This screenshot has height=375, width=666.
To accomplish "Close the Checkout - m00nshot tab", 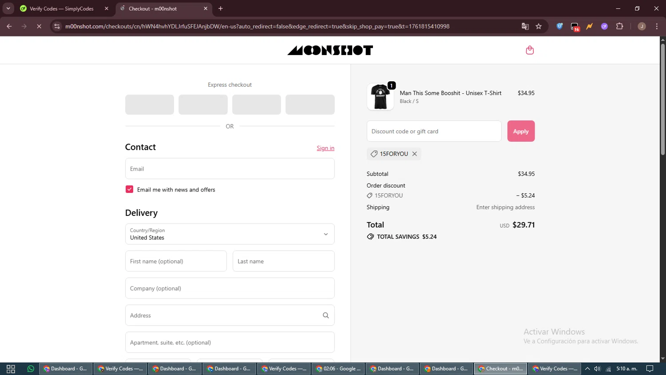I will (206, 8).
